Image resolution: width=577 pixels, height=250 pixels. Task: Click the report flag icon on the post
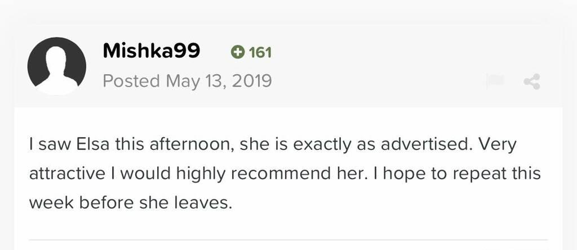(x=495, y=82)
